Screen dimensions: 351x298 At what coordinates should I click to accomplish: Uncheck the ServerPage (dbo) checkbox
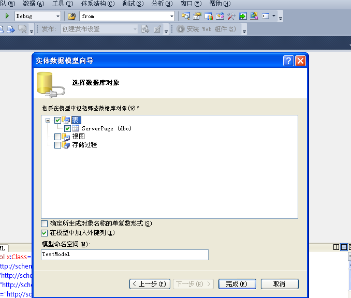(68, 128)
